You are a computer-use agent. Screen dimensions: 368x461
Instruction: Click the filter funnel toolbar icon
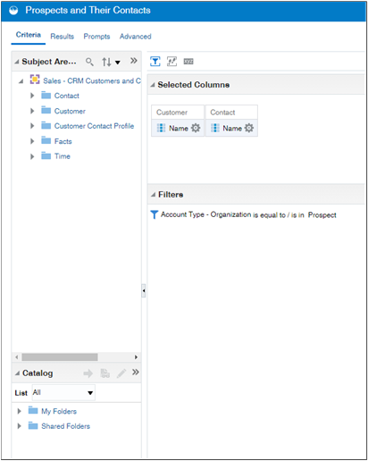pos(155,62)
